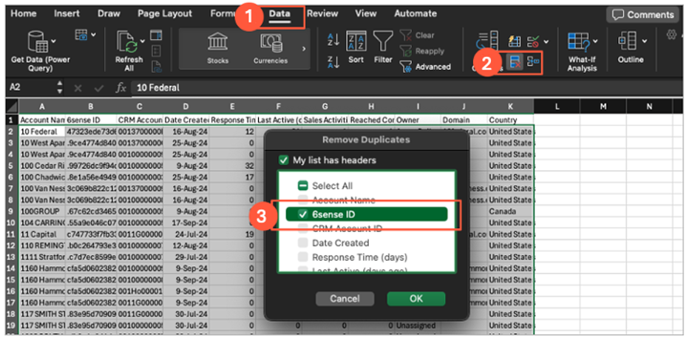This screenshot has width=692, height=340.
Task: Click the select-all corner of the sheet
Action: pos(12,106)
